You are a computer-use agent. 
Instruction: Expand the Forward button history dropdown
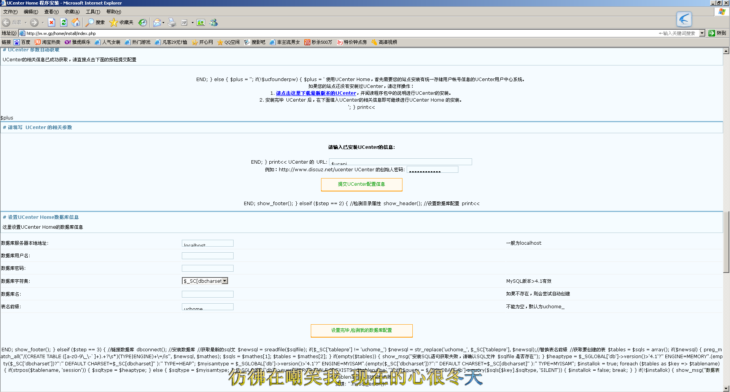point(43,22)
